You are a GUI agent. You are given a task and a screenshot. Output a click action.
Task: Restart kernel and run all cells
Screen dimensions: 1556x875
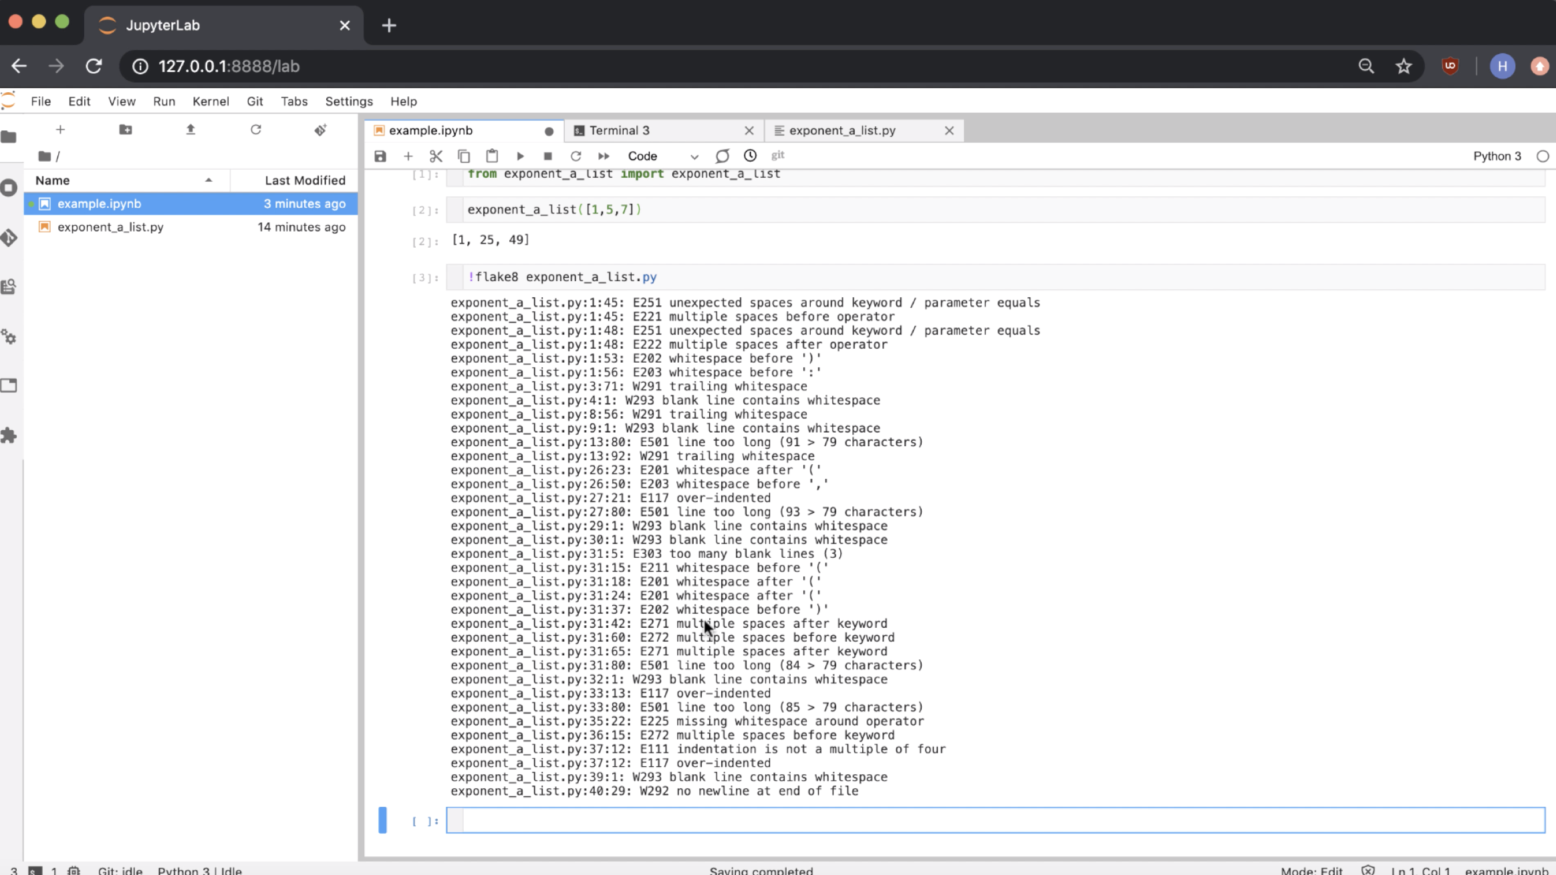point(604,156)
